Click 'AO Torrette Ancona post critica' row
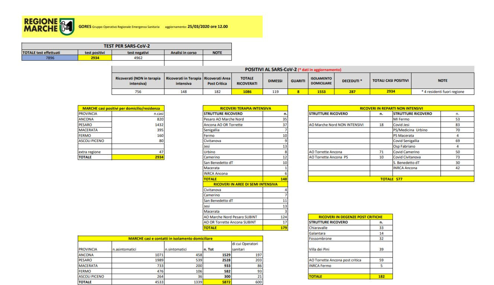Screen dimensions: 494x285 click(350, 260)
